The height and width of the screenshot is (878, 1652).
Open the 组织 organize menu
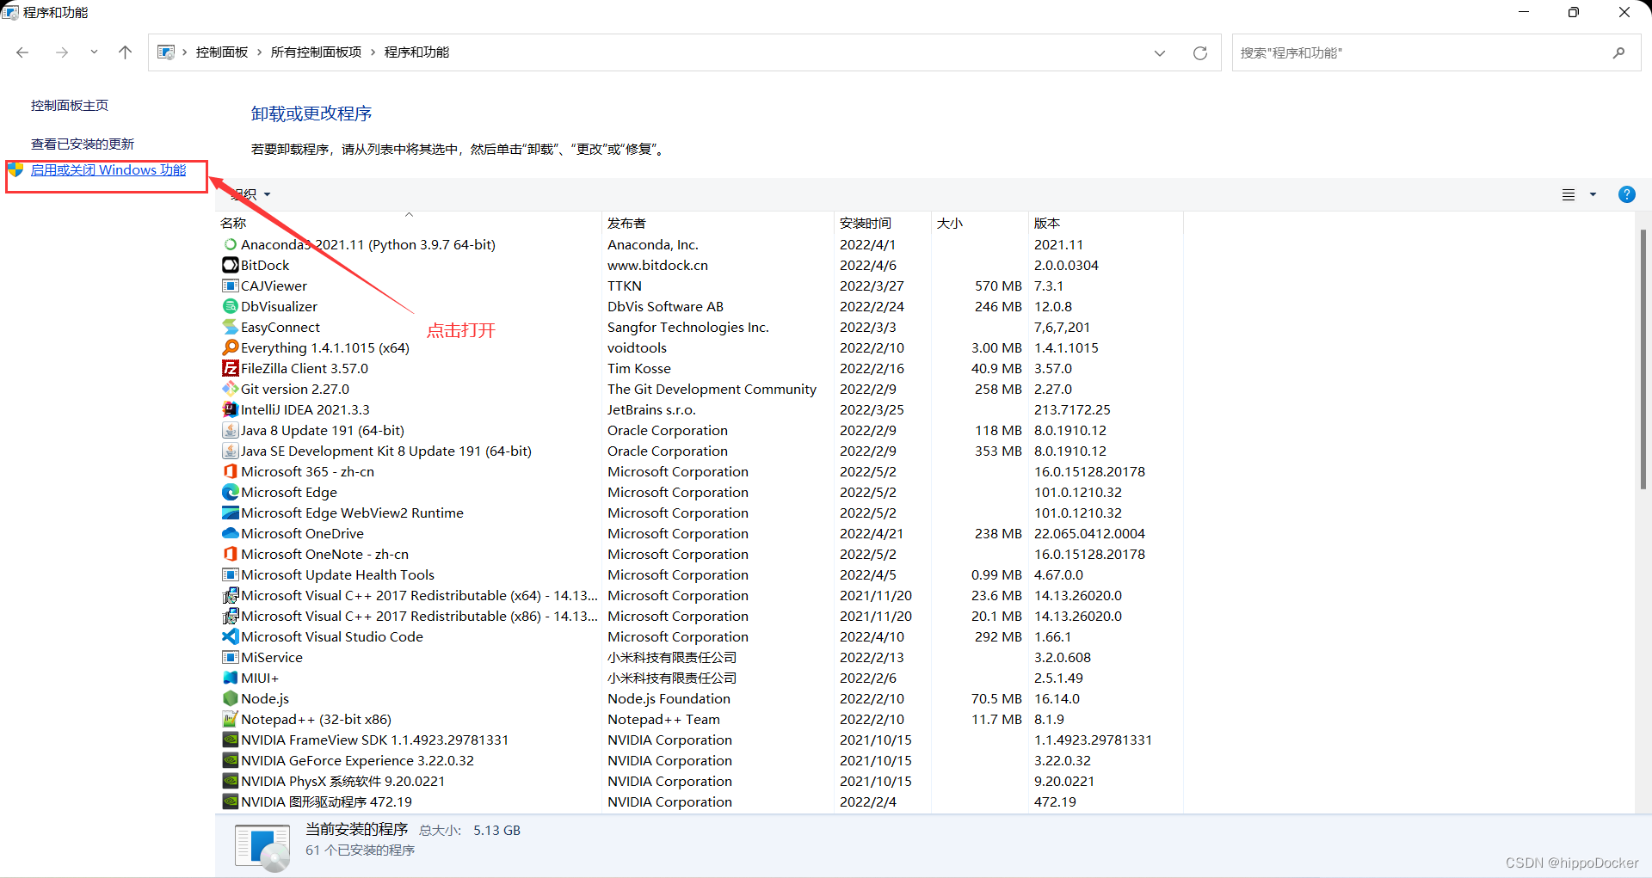(x=251, y=194)
